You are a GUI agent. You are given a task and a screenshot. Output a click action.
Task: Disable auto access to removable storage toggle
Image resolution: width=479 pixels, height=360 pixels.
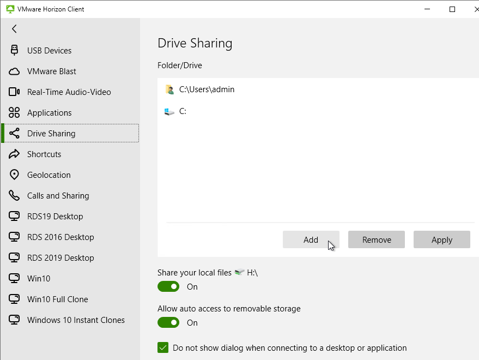coord(168,323)
